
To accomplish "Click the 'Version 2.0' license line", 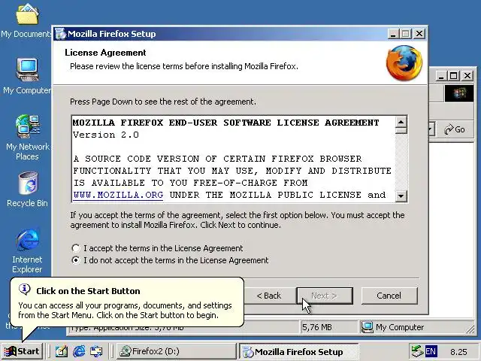I will pyautogui.click(x=106, y=135).
